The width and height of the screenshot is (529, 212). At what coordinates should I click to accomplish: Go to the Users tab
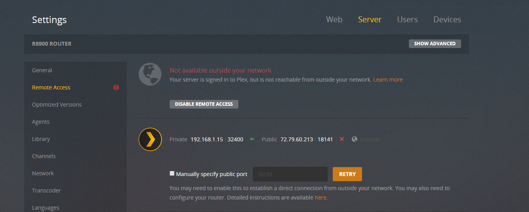point(407,20)
